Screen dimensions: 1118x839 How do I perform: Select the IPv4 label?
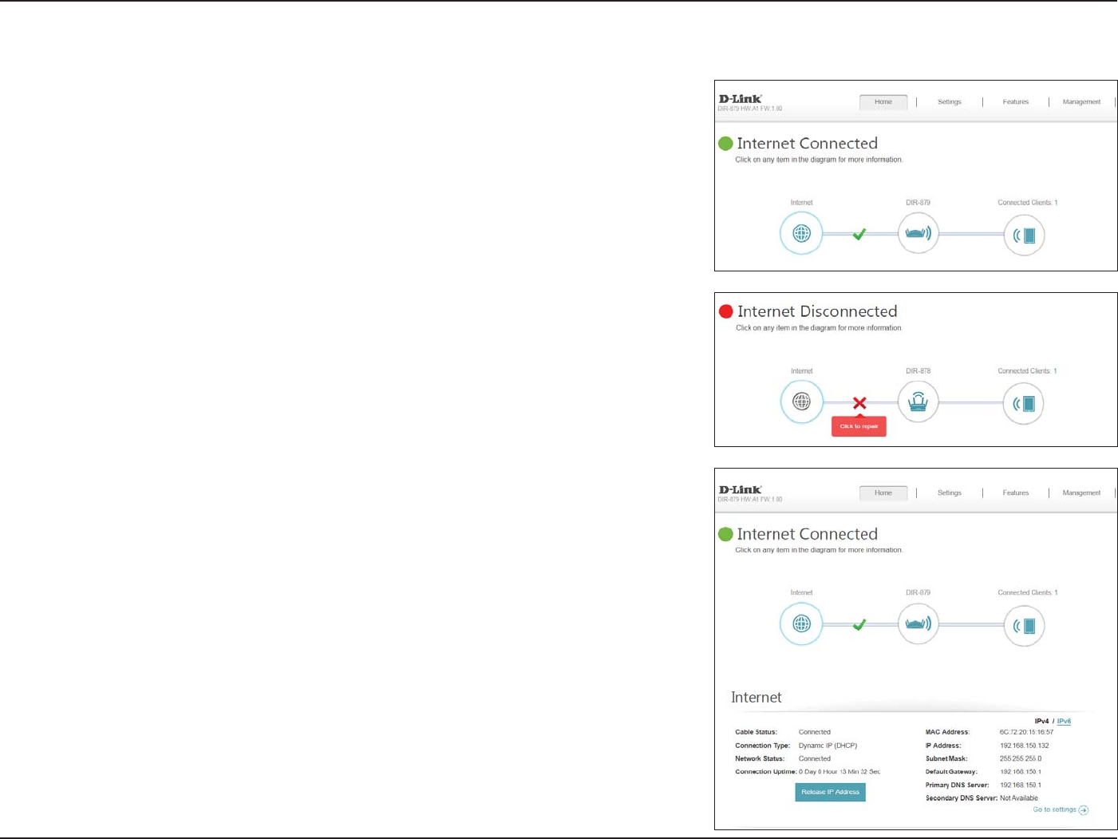click(1042, 721)
